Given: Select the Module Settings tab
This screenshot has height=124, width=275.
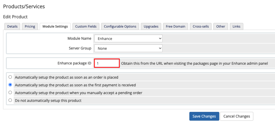Looking at the screenshot, I should tap(55, 27).
